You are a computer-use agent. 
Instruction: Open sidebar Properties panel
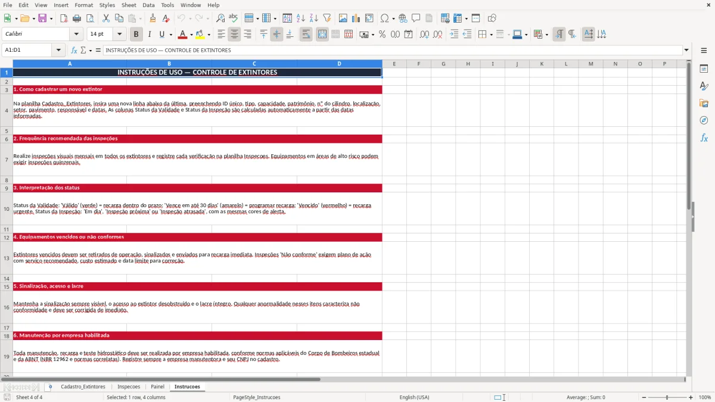click(704, 69)
